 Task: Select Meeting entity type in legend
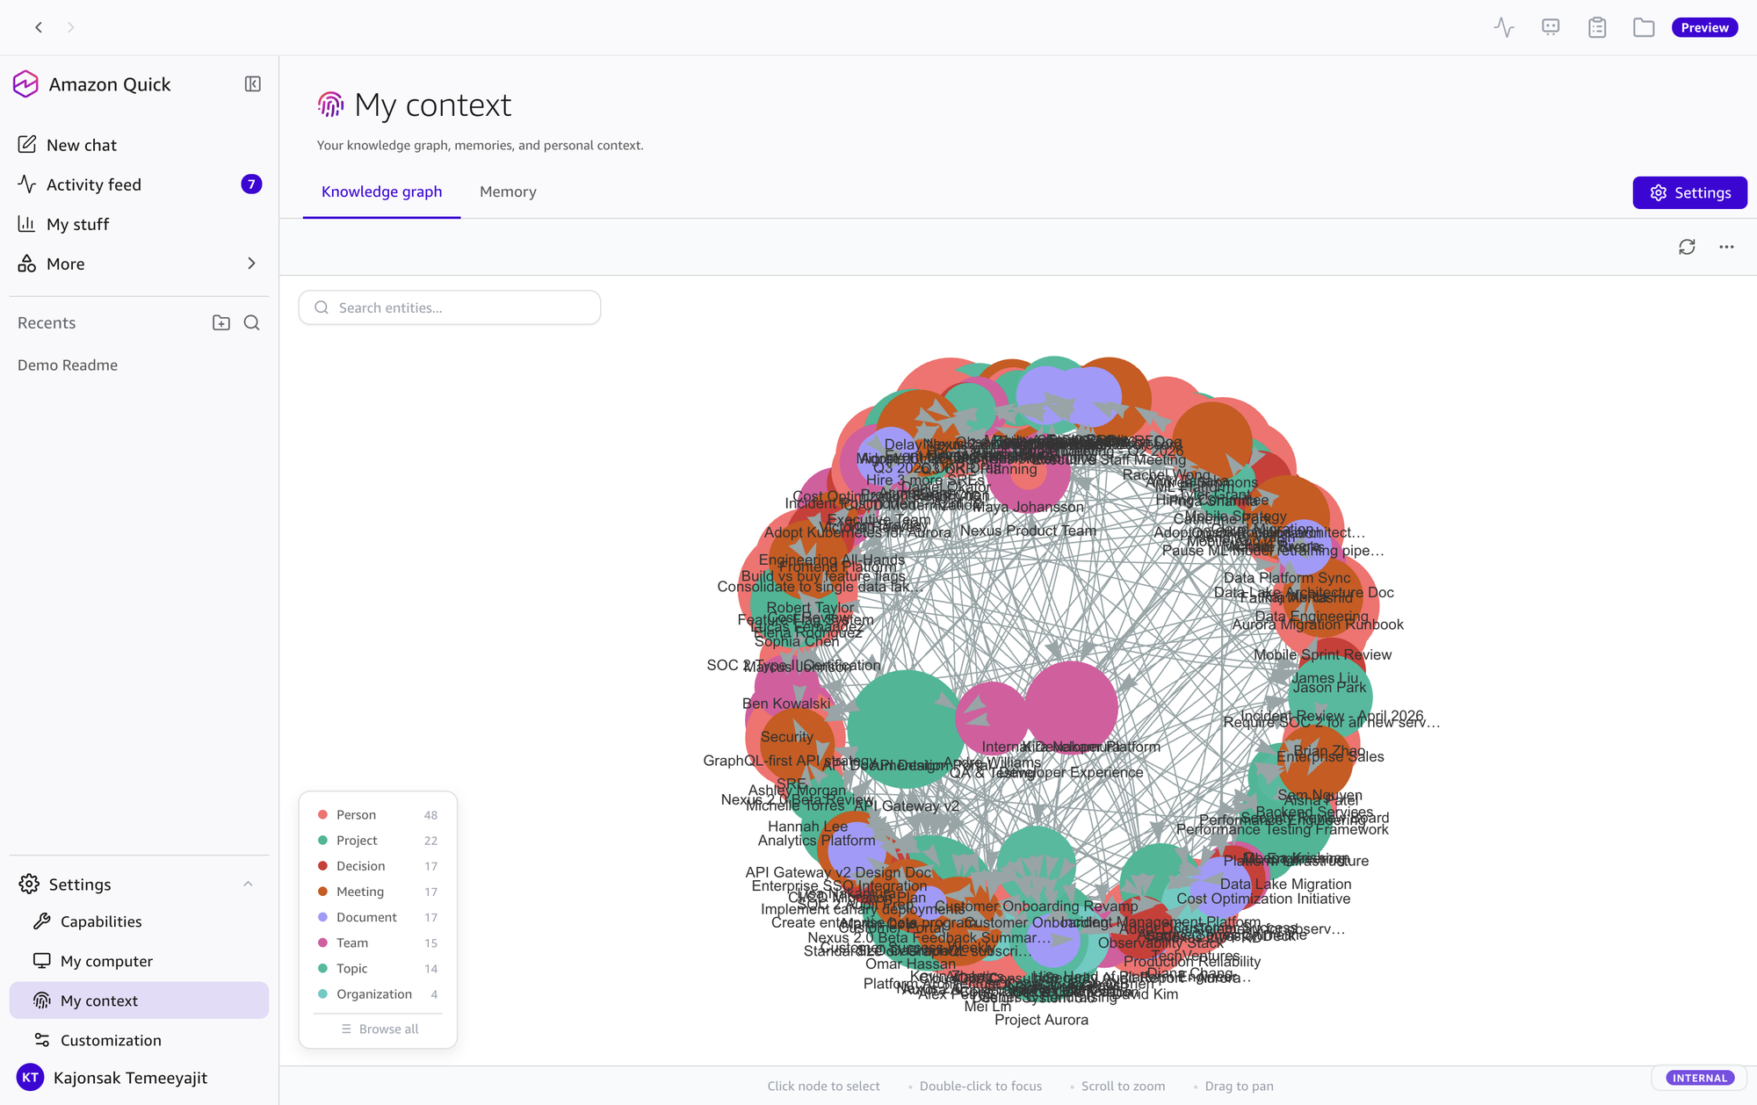click(378, 892)
